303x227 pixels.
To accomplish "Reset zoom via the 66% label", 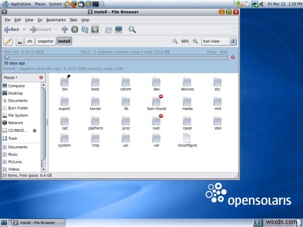I will [185, 41].
